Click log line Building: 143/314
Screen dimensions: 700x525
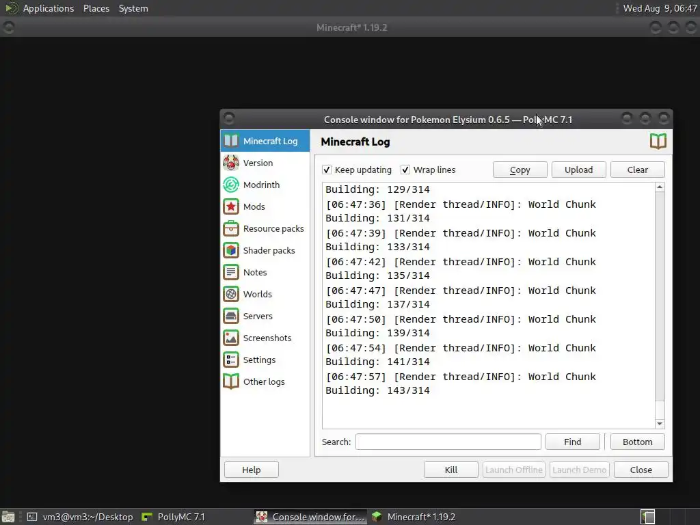[377, 390]
